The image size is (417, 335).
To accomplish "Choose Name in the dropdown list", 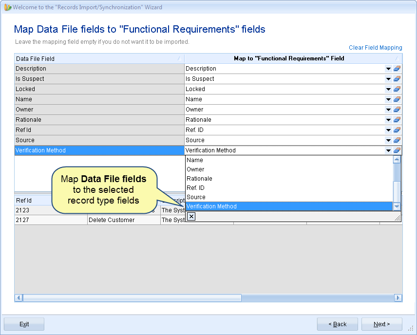I will (x=289, y=160).
